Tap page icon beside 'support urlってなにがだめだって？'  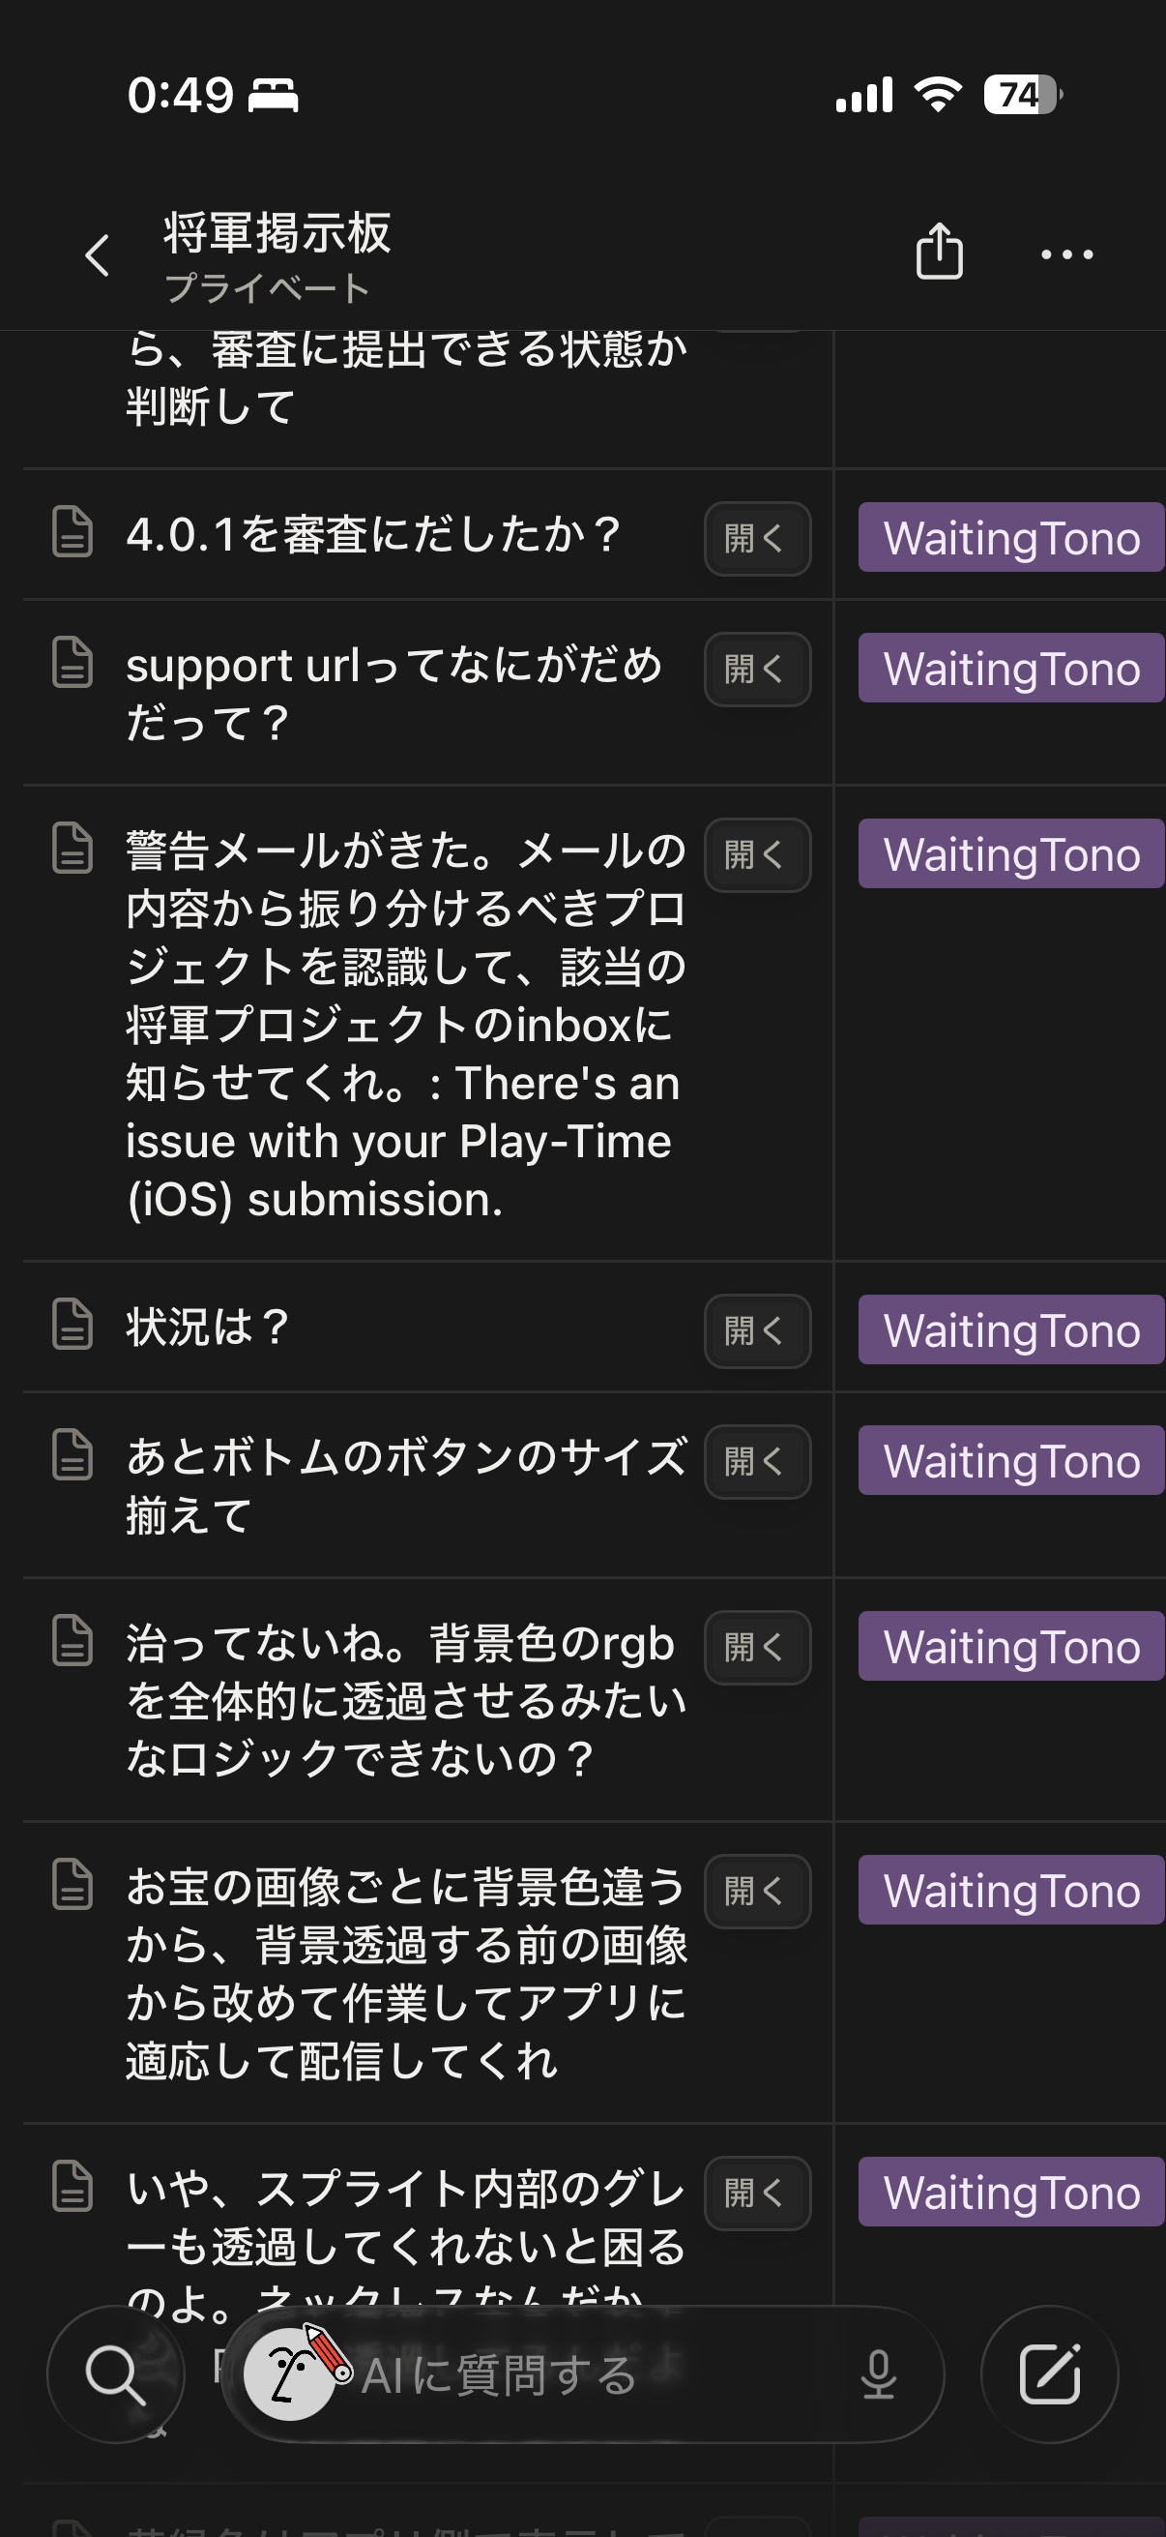click(x=72, y=662)
